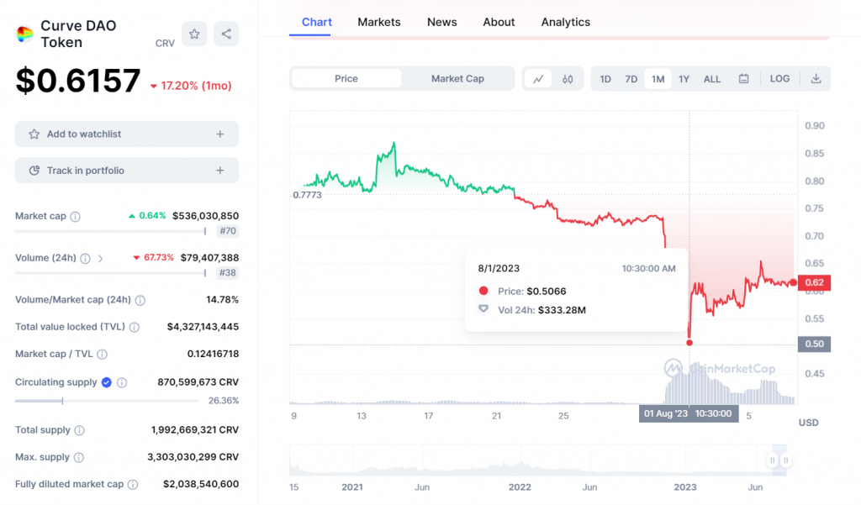861x505 pixels.
Task: Click the 0.7773 starting price label
Action: click(307, 195)
